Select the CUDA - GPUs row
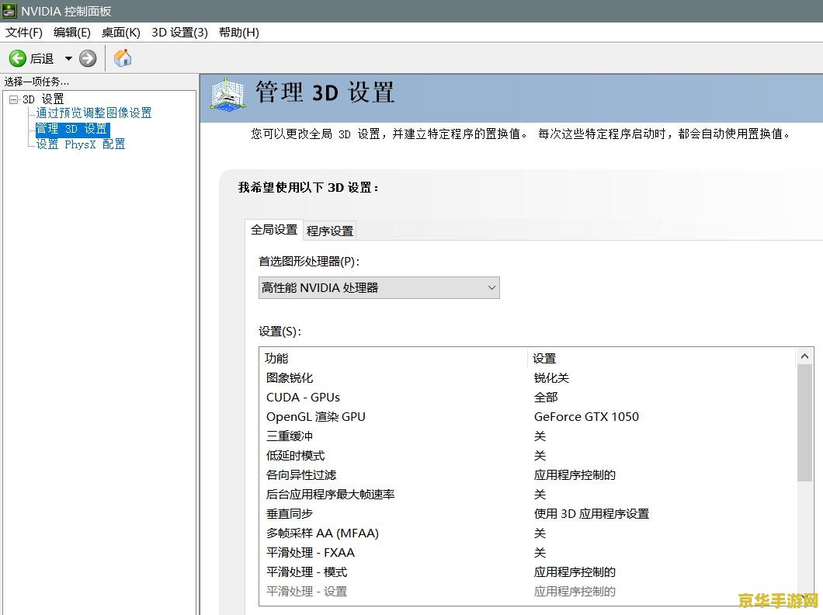 click(x=528, y=398)
